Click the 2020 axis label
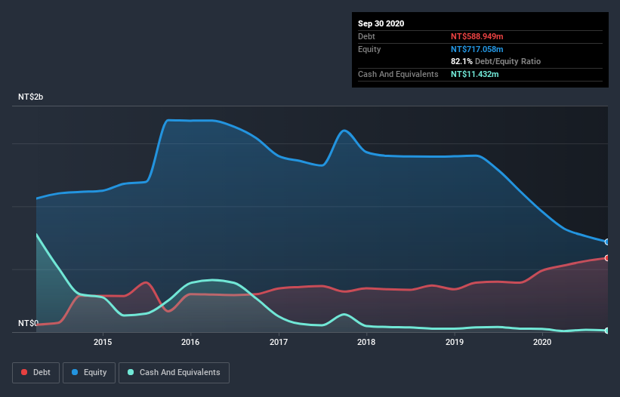 click(542, 342)
